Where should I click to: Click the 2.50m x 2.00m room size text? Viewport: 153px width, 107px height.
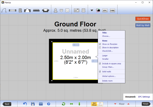pyautogui.click(x=76, y=58)
